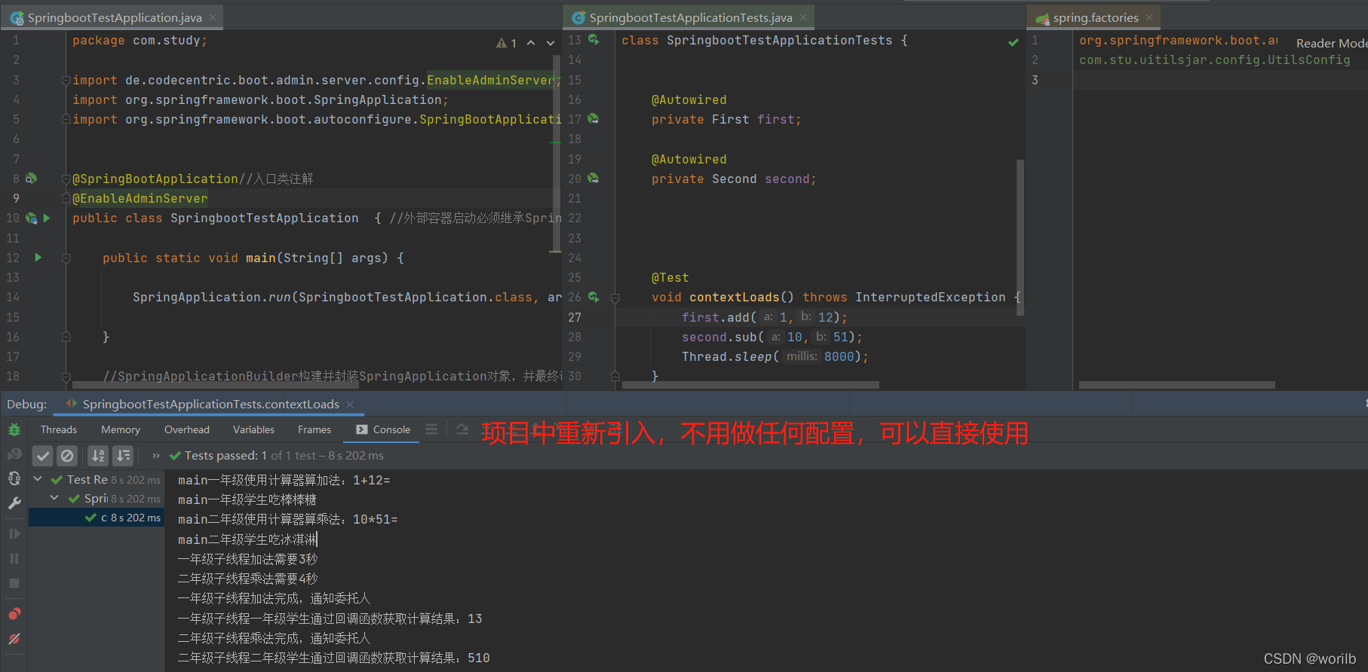This screenshot has height=672, width=1368.
Task: Click the Rerun debug bug icon
Action: pyautogui.click(x=14, y=429)
